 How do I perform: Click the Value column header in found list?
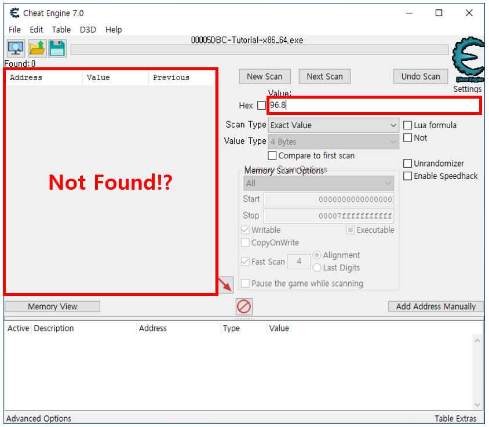coord(115,78)
